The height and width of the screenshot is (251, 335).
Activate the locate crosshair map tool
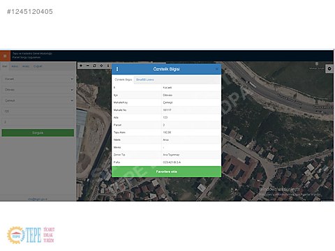[x=101, y=66]
